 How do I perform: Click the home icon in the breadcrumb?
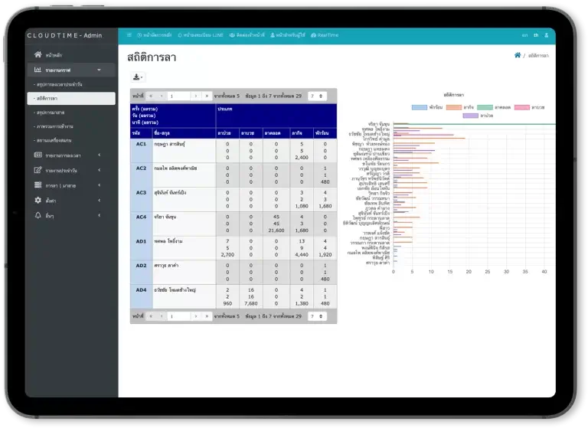[518, 56]
